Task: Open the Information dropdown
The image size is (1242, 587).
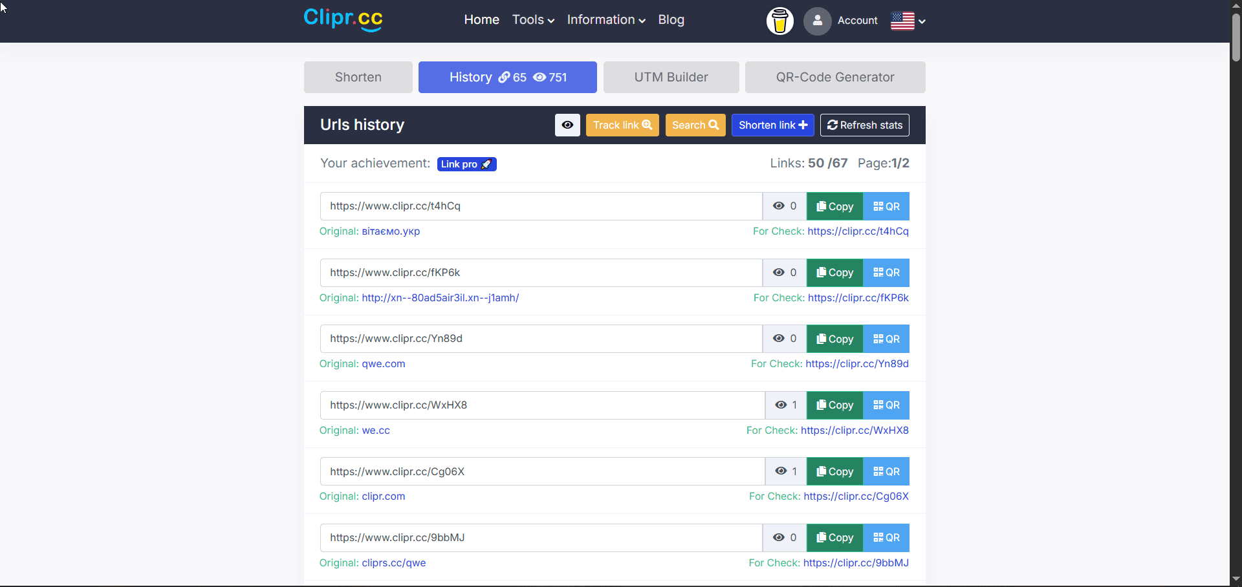Action: tap(605, 19)
